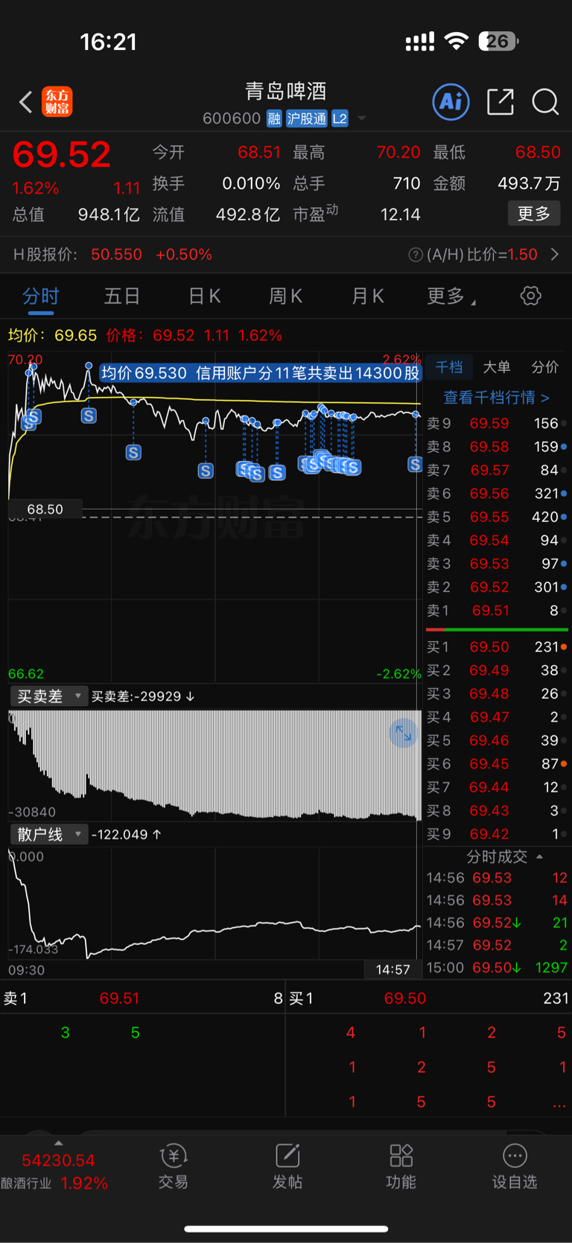Tap the 14:57 69.52 trade row

497,945
